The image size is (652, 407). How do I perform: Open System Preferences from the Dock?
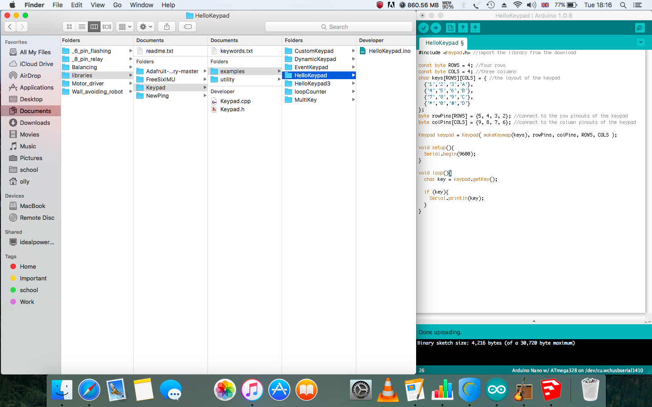point(361,390)
